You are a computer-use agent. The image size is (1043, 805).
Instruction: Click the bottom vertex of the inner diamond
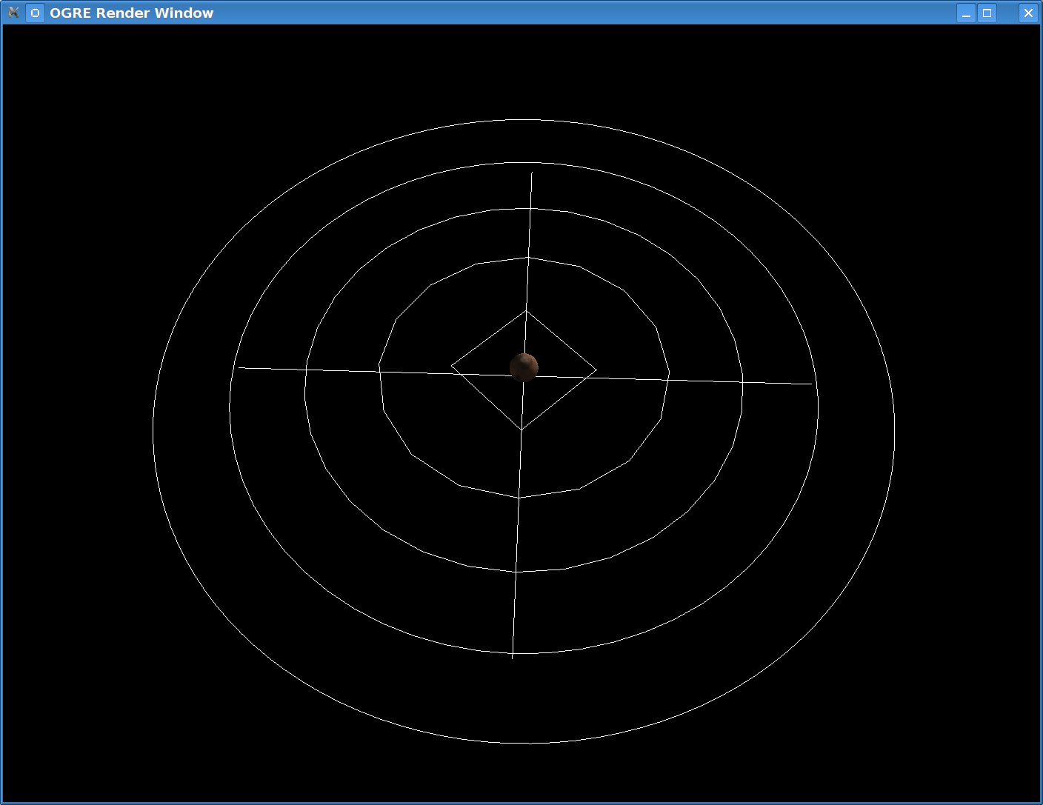point(521,430)
